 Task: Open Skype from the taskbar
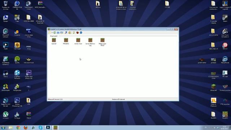40,127
